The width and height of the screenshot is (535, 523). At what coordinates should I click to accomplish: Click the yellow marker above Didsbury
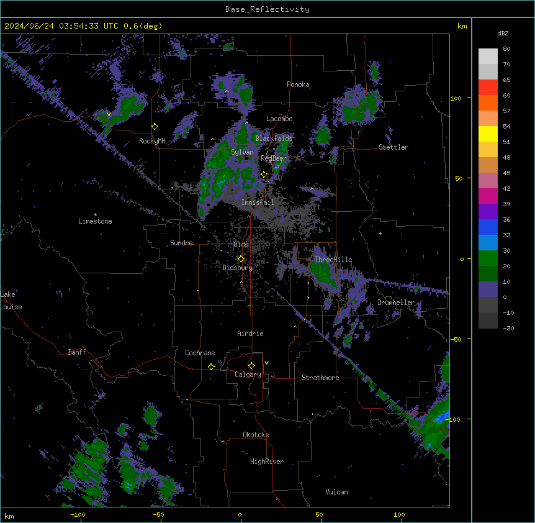(x=241, y=259)
